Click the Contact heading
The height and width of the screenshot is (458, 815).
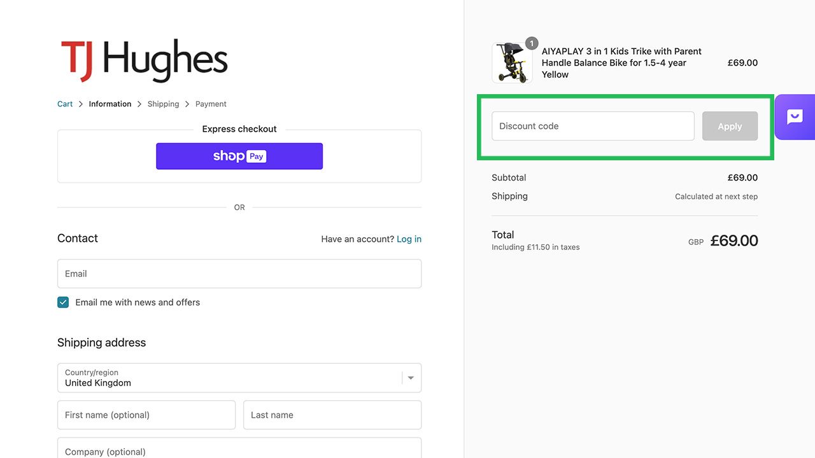(78, 239)
